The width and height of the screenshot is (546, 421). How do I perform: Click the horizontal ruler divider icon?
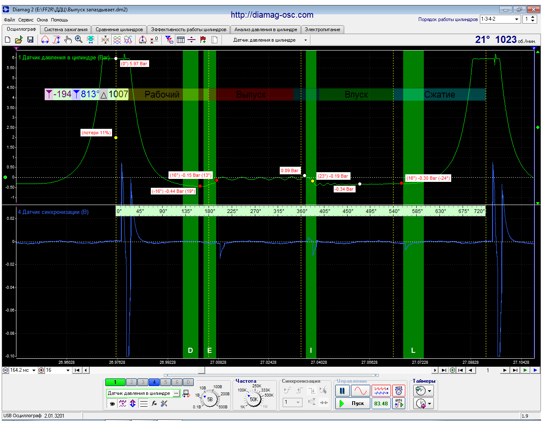tap(192, 40)
